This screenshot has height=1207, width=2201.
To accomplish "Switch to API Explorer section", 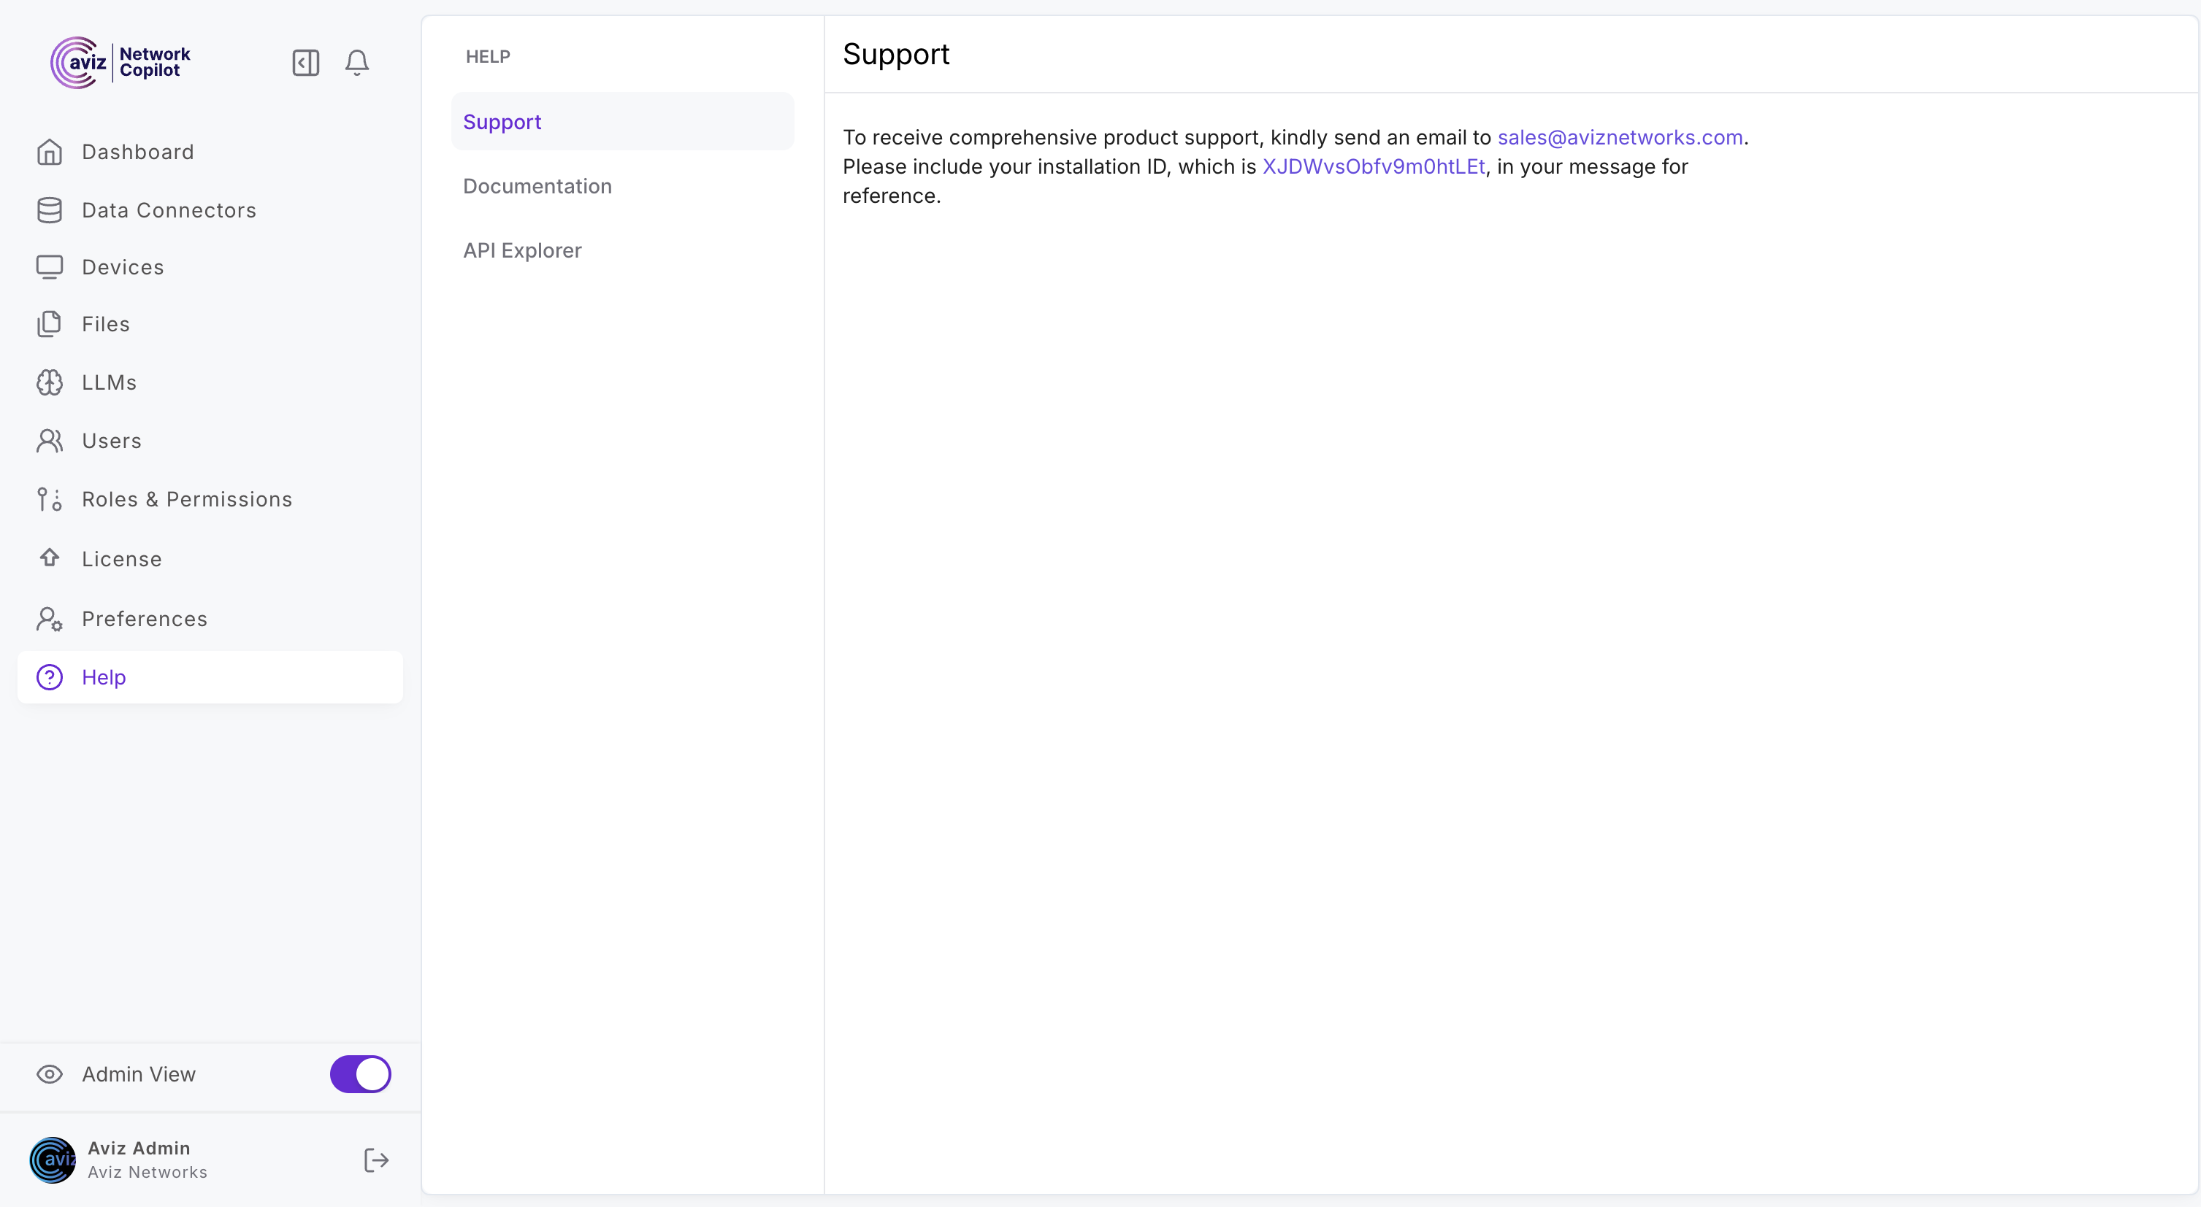I will pyautogui.click(x=522, y=250).
